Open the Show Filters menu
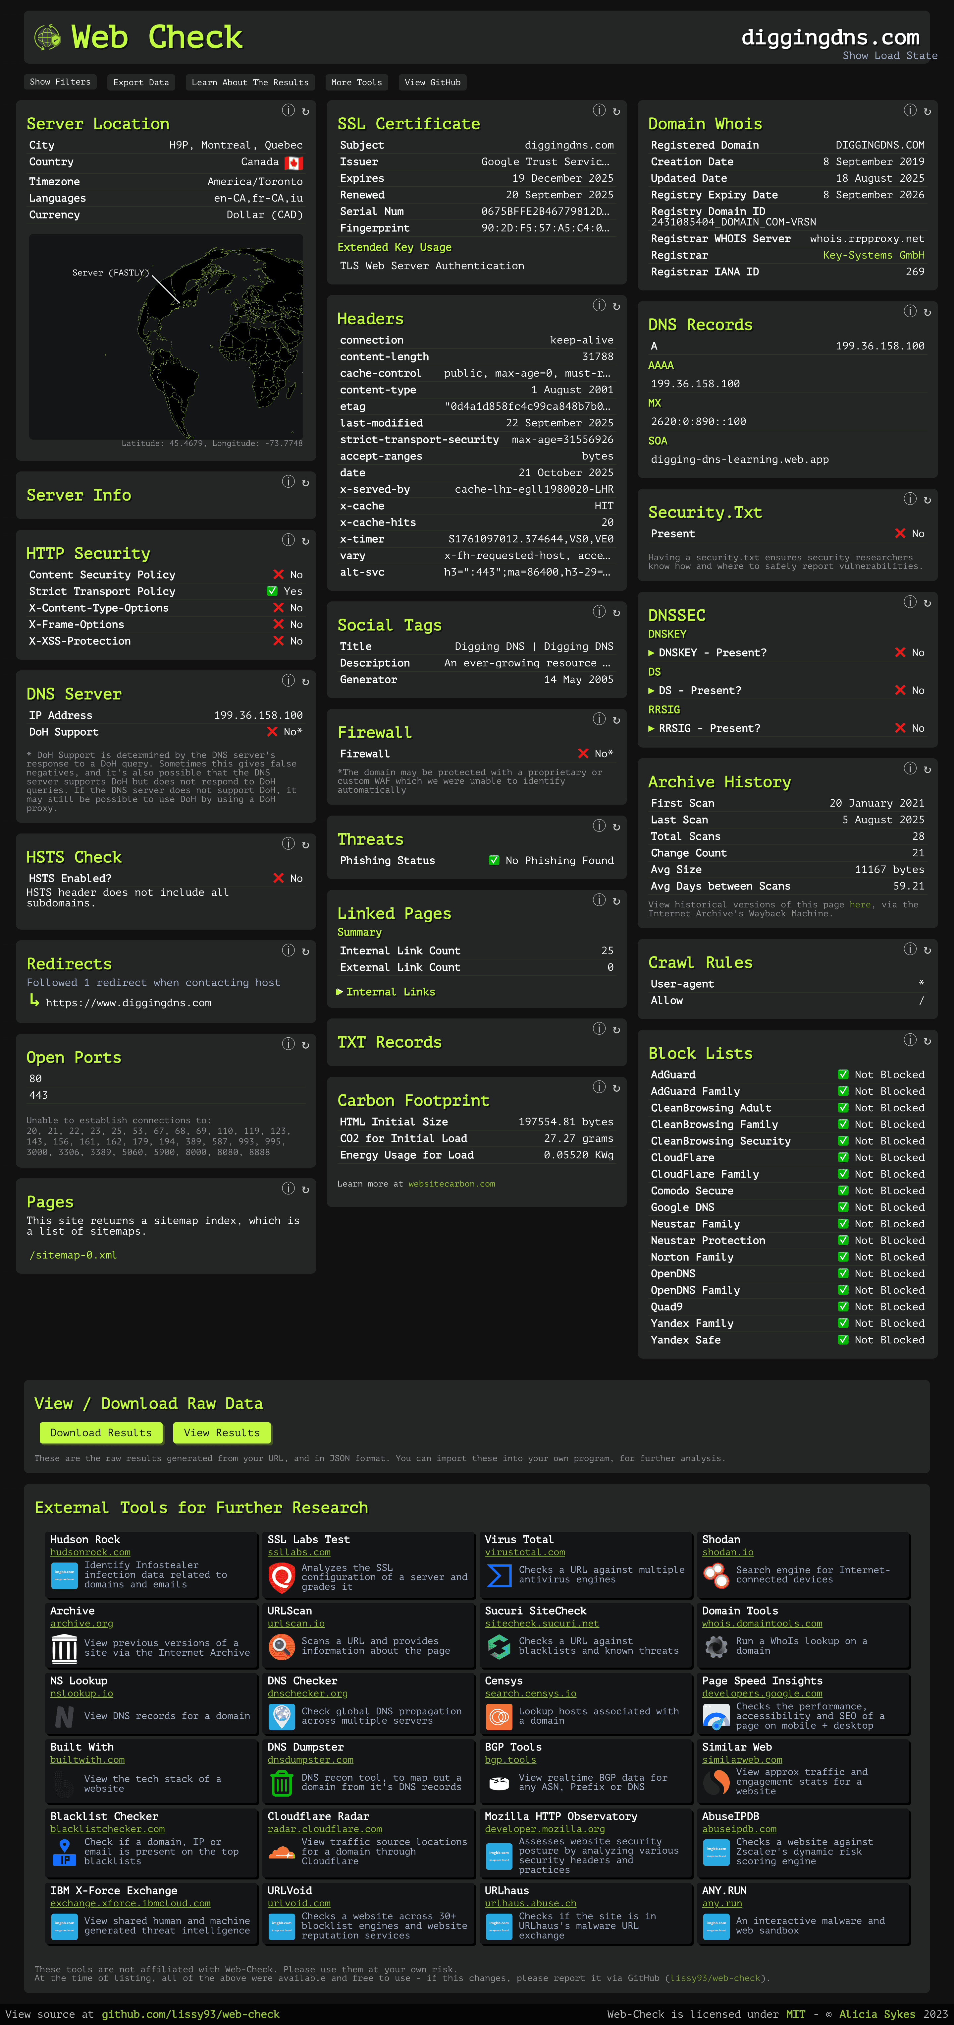 61,82
